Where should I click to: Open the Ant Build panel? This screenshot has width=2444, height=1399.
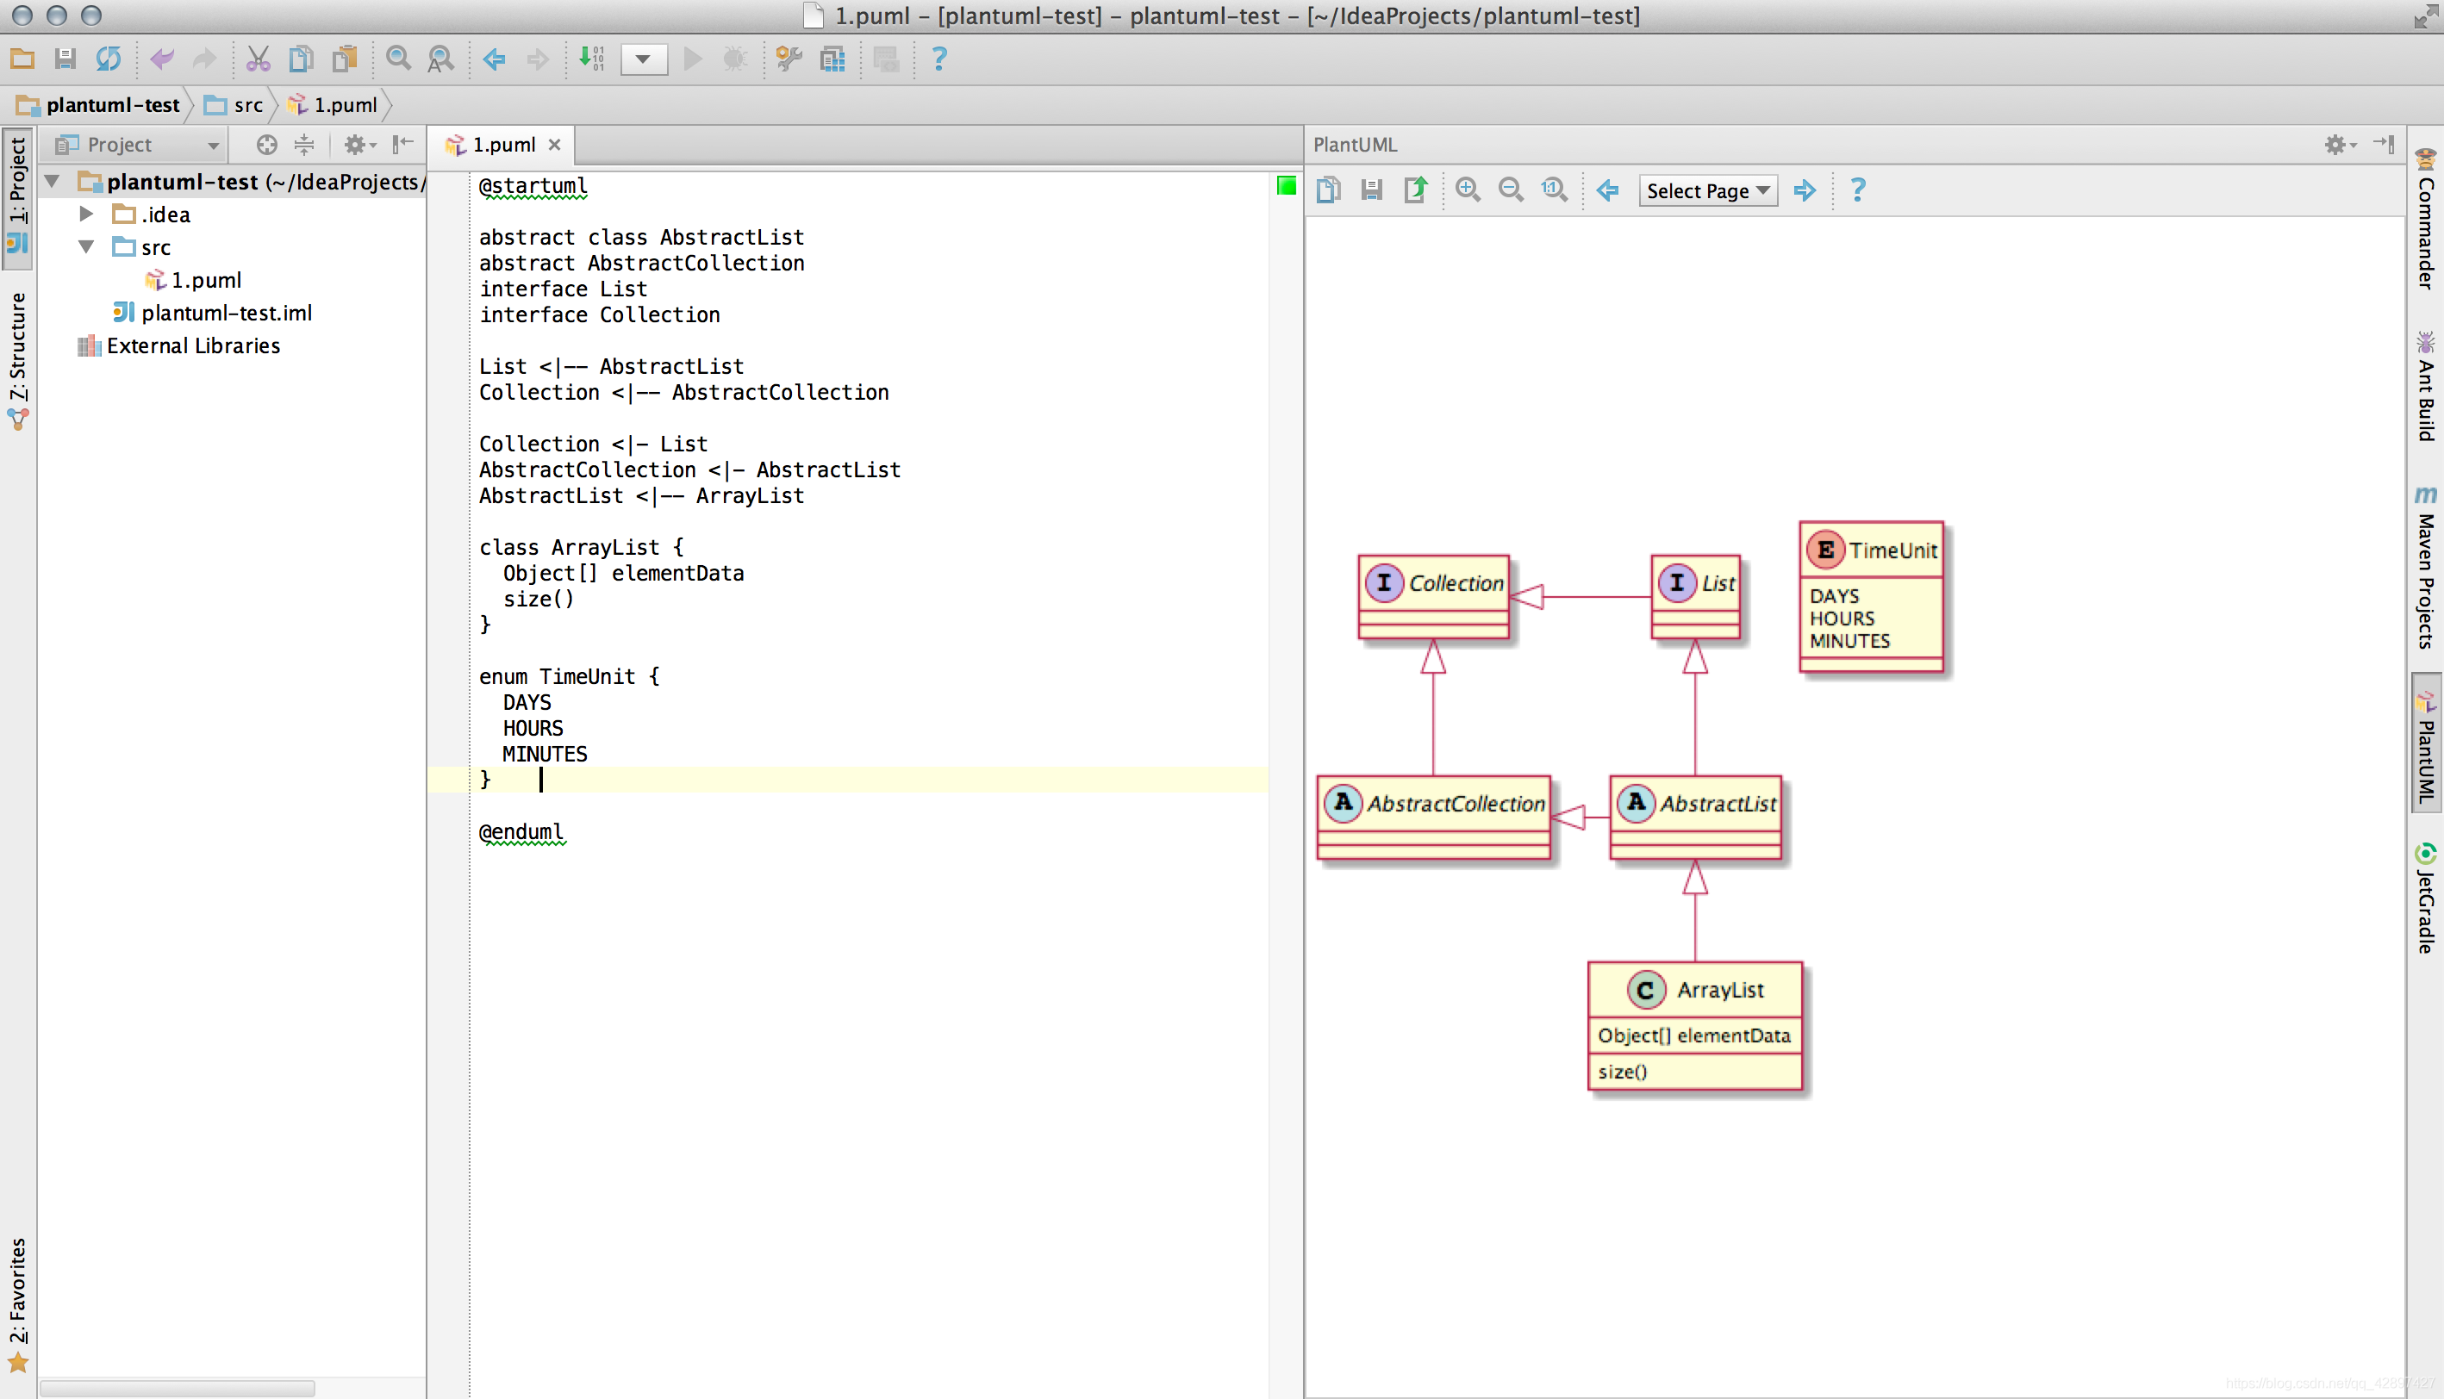pos(2427,384)
